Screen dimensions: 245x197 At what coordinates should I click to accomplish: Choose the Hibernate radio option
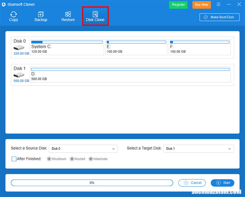(x=91, y=159)
